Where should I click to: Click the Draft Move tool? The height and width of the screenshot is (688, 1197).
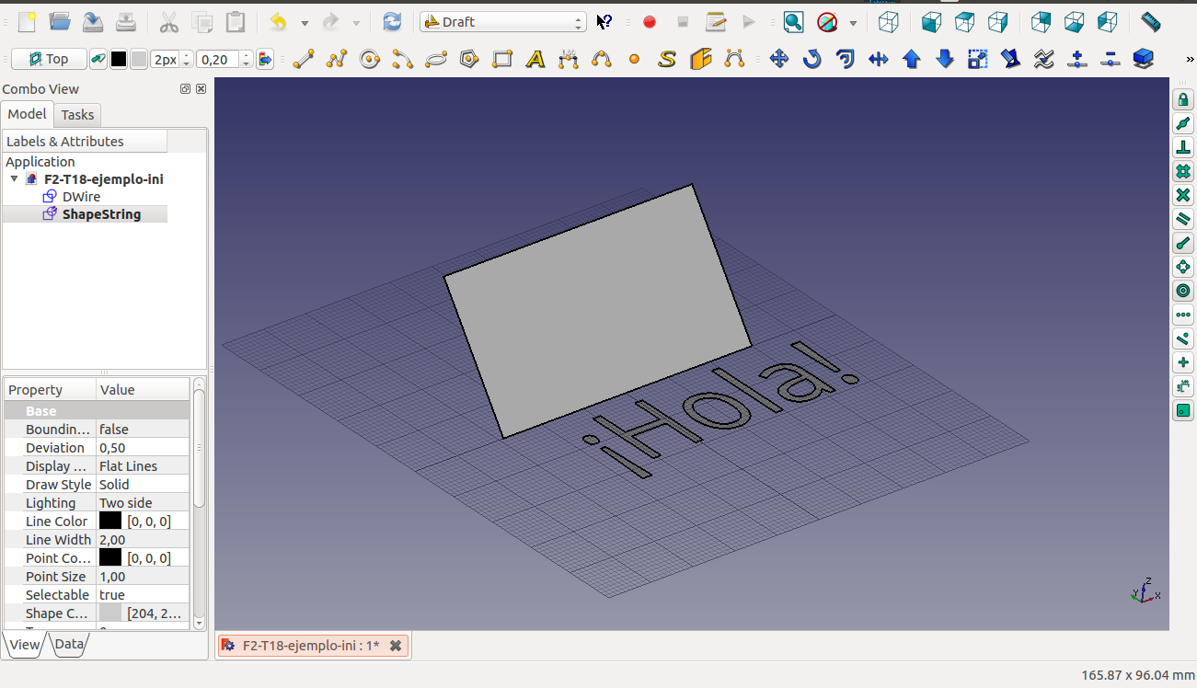(x=779, y=60)
